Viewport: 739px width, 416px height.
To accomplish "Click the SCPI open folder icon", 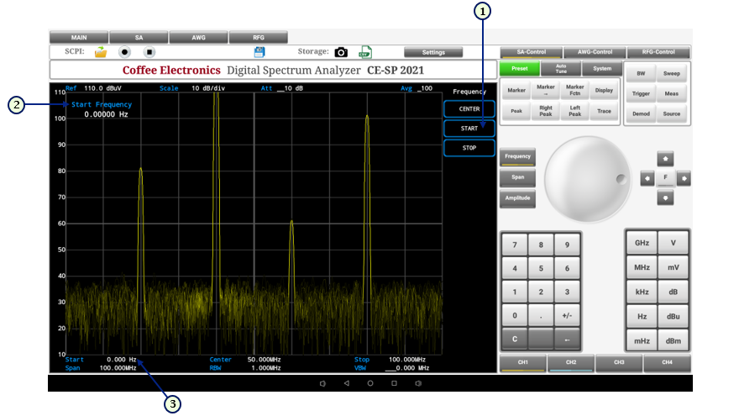I will tap(101, 52).
